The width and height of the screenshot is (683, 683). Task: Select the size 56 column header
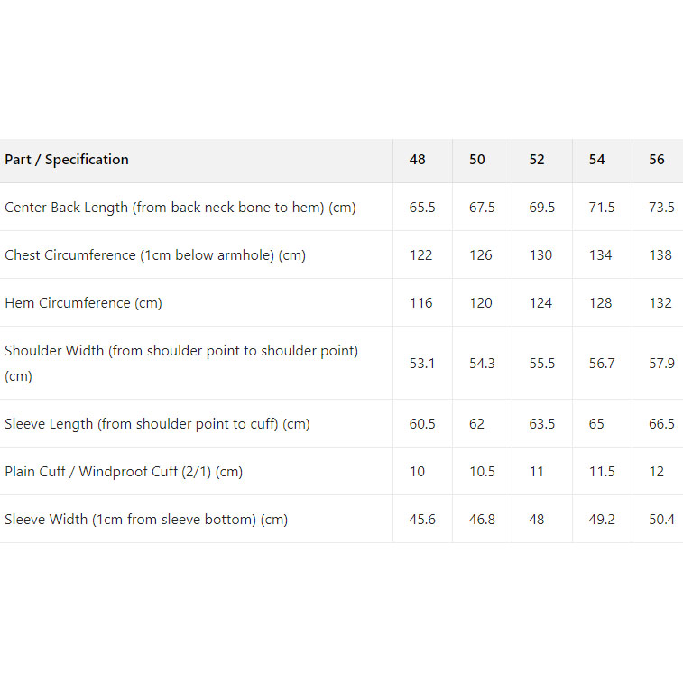coord(657,160)
